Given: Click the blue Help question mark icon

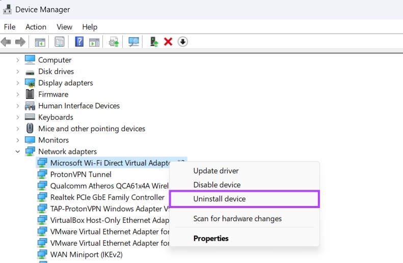Looking at the screenshot, I should pos(79,42).
